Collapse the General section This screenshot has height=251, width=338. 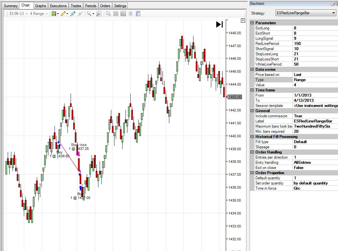click(252, 111)
